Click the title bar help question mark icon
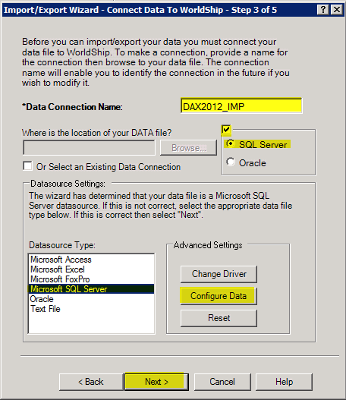346x400 pixels. 322,10
